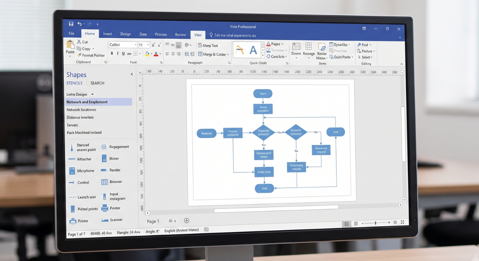Collapse the Shapes pane with the chevron

pyautogui.click(x=132, y=74)
